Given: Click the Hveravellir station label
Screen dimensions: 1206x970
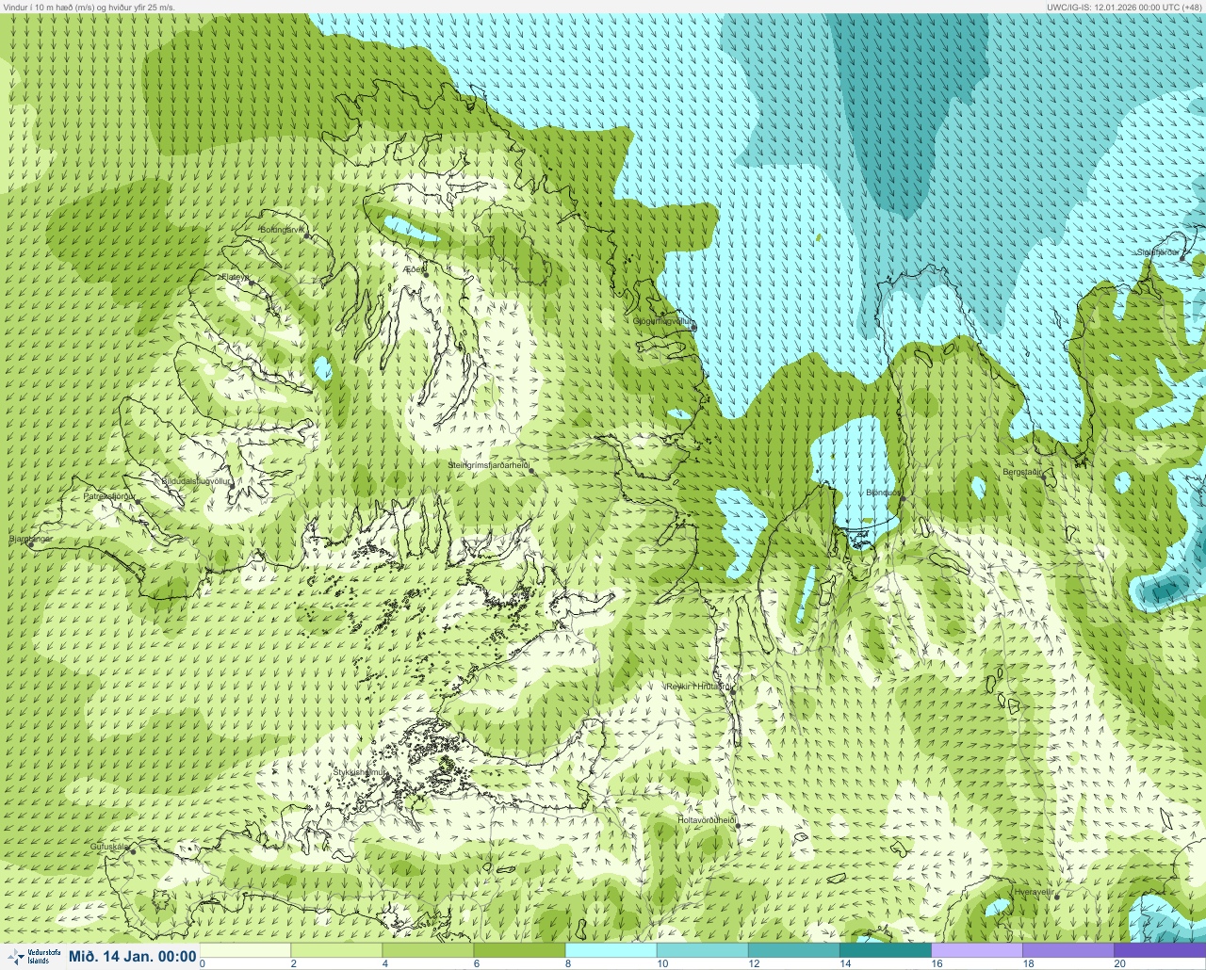Looking at the screenshot, I should tap(1034, 891).
